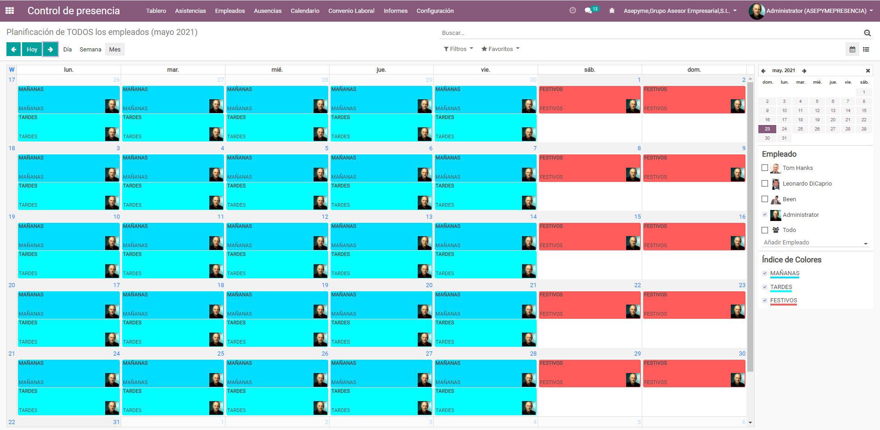Open the Añadir Empleado combo box
The image size is (880, 430).
(x=815, y=243)
